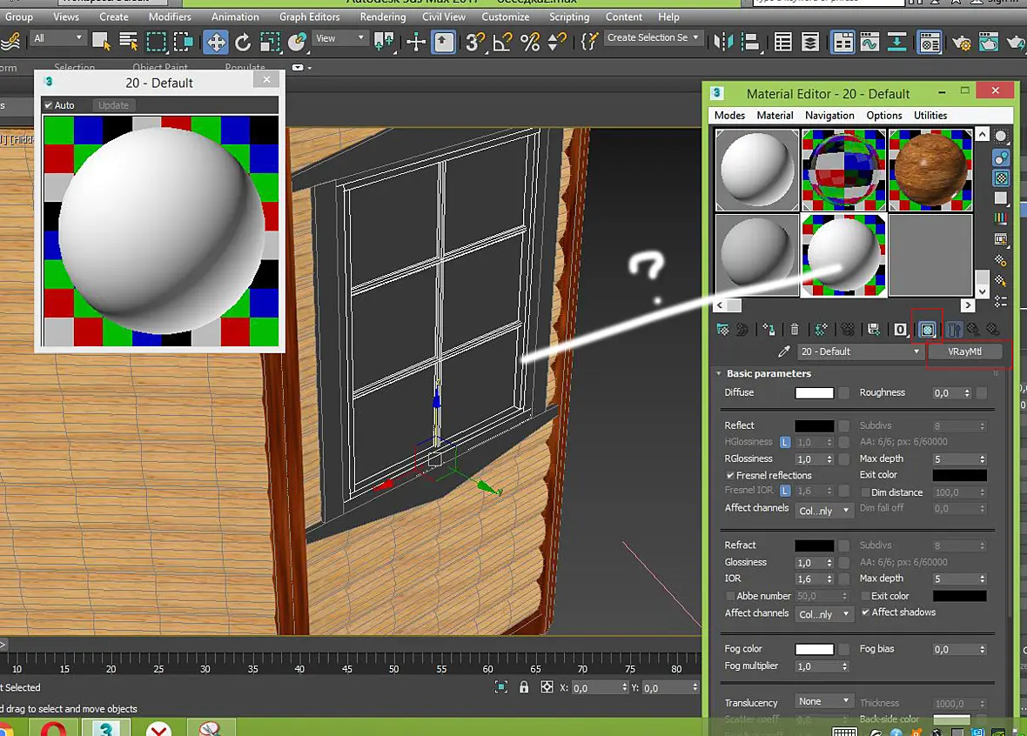1027x736 pixels.
Task: Open the Reflect color swatch
Action: (814, 425)
